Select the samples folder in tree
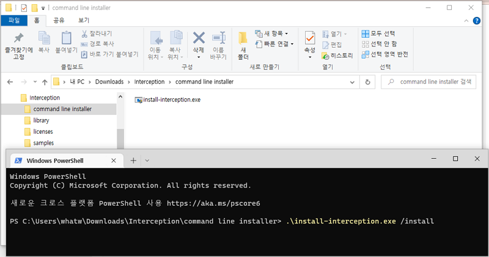This screenshot has height=257, width=489. coord(43,143)
